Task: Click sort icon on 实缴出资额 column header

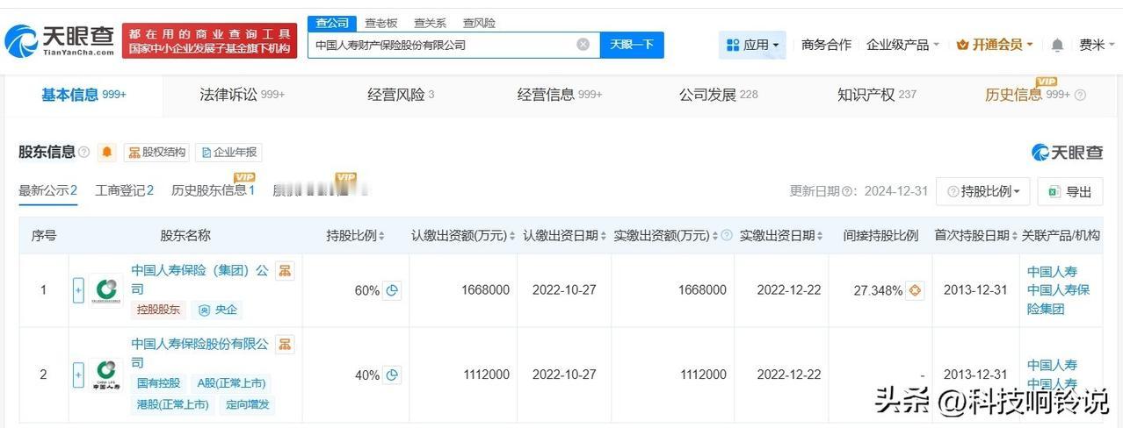Action: [x=714, y=236]
